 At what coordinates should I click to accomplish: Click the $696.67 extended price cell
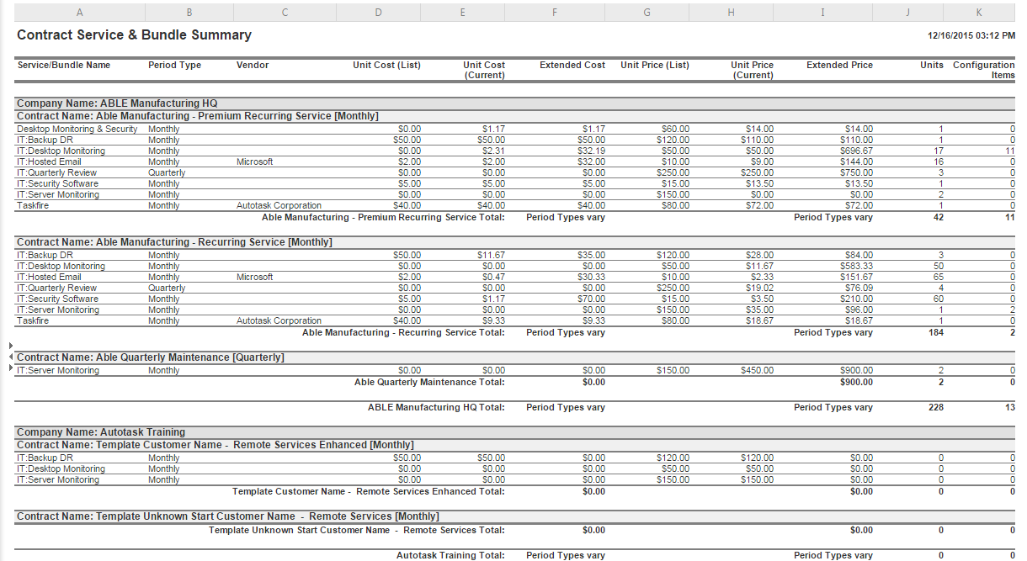pyautogui.click(x=859, y=151)
